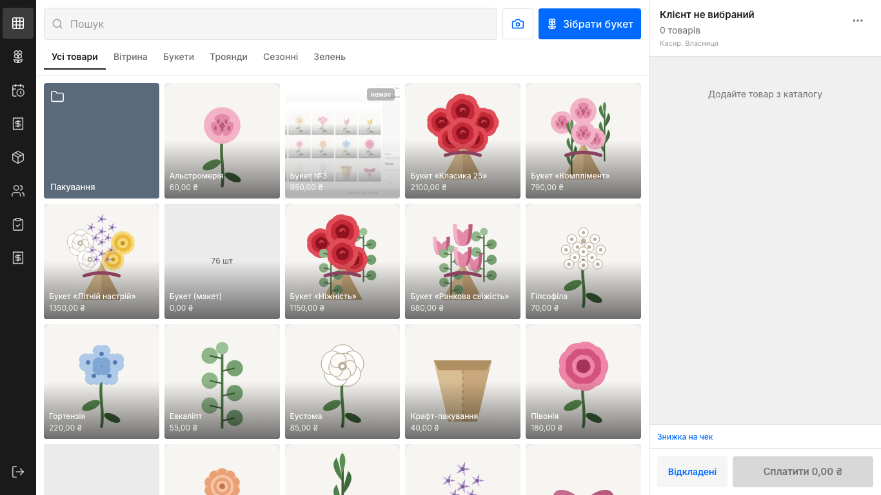This screenshot has height=495, width=881.
Task: Click the logout icon in the sidebar
Action: point(18,472)
